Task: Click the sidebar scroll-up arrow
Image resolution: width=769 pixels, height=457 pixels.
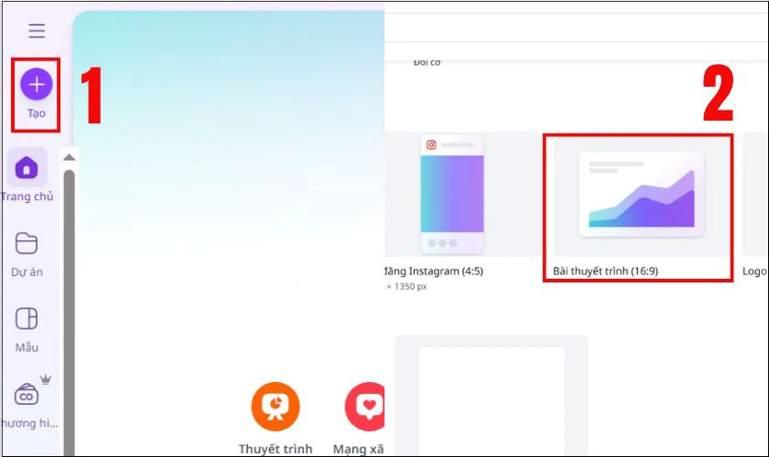Action: tap(70, 157)
